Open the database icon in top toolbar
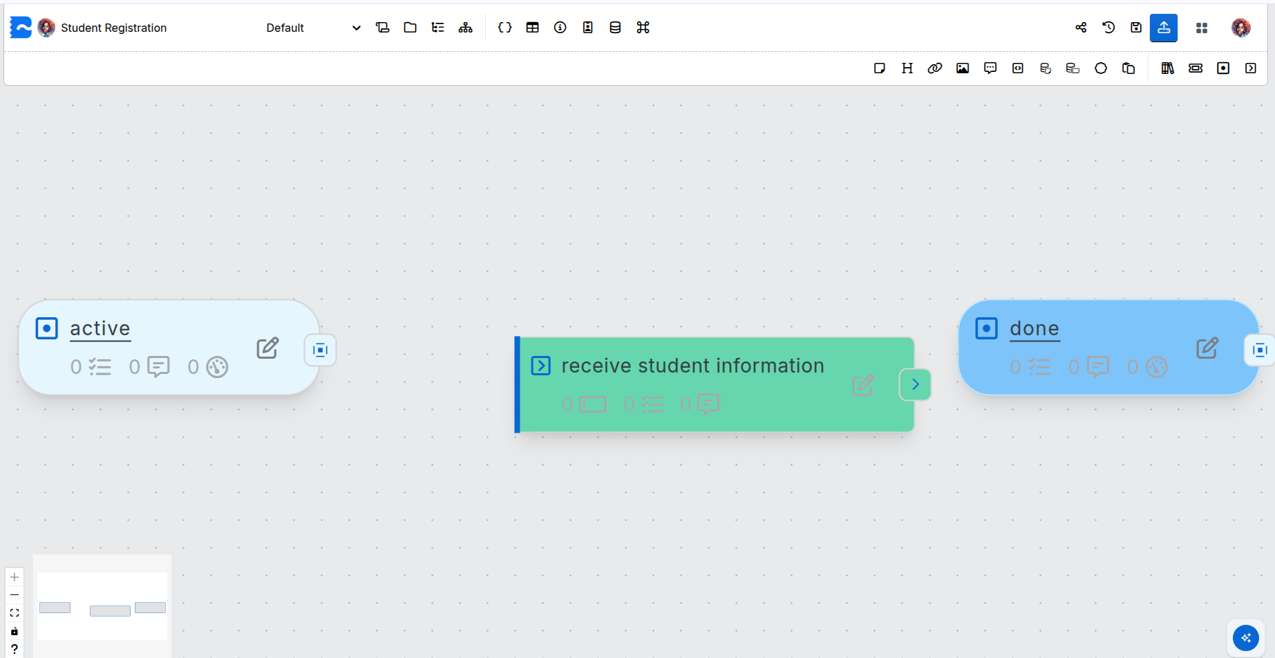Viewport: 1275px width, 658px height. tap(615, 28)
